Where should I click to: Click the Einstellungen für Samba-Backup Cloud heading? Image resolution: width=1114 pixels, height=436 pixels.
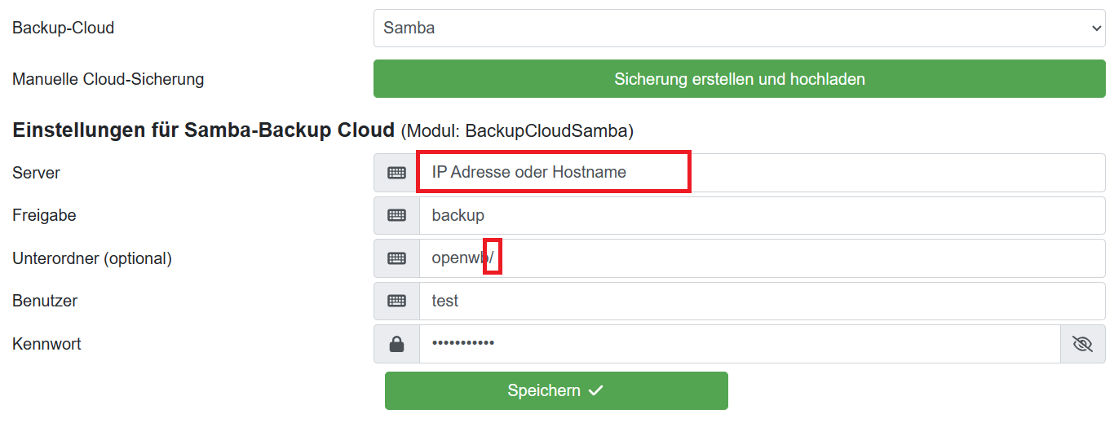(204, 130)
